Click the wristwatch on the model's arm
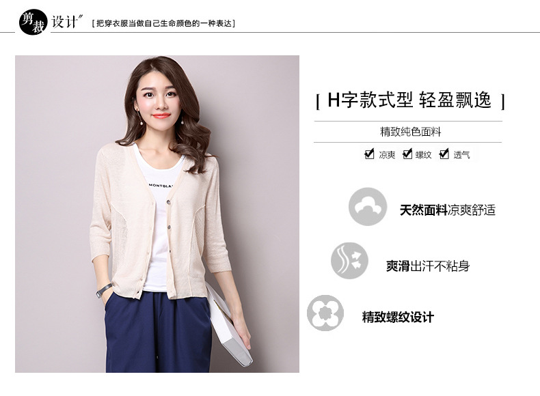Viewport: 540px width, 396px height. [x=104, y=290]
